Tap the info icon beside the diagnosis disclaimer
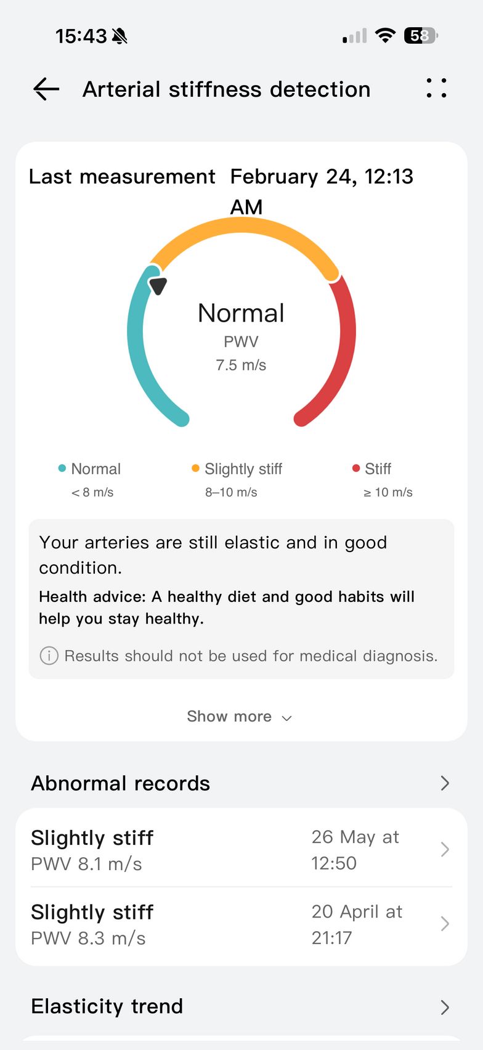483x1050 pixels. 49,656
